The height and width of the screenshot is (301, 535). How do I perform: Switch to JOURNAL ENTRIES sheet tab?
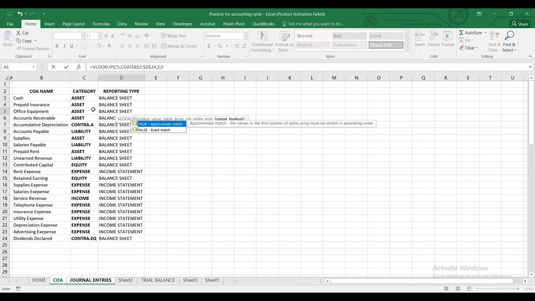click(90, 280)
